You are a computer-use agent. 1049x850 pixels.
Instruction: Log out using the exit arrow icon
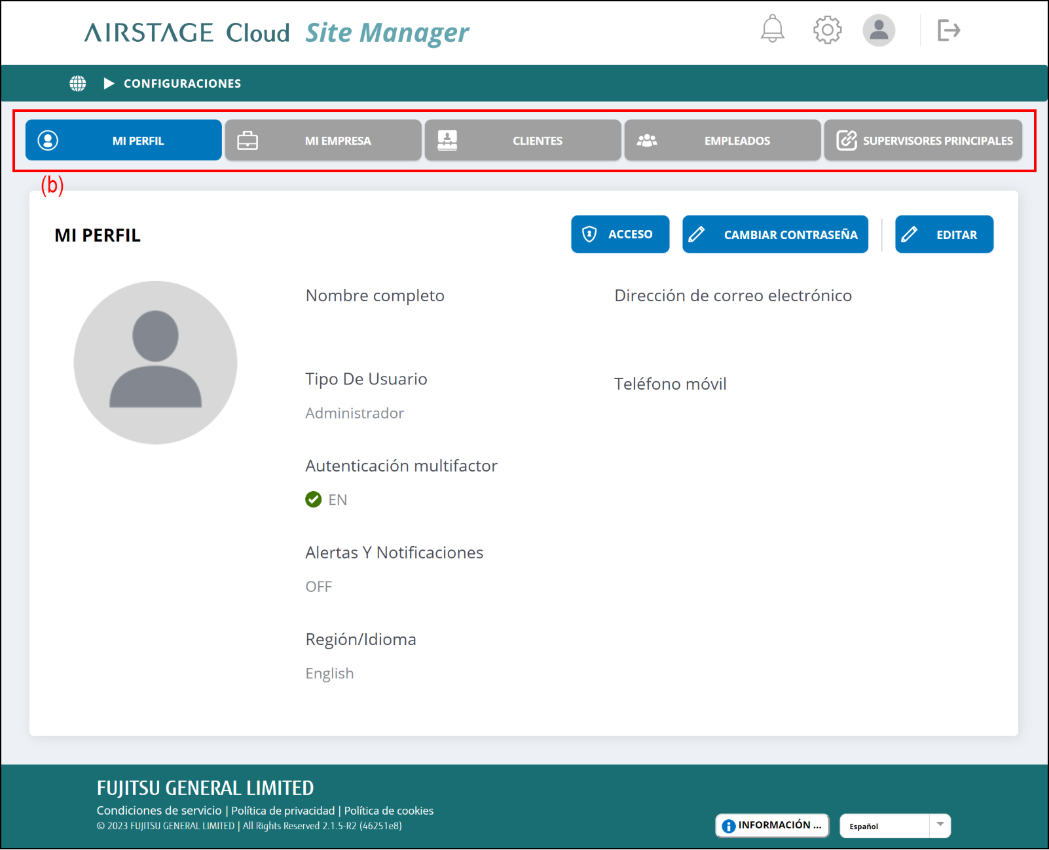click(948, 30)
